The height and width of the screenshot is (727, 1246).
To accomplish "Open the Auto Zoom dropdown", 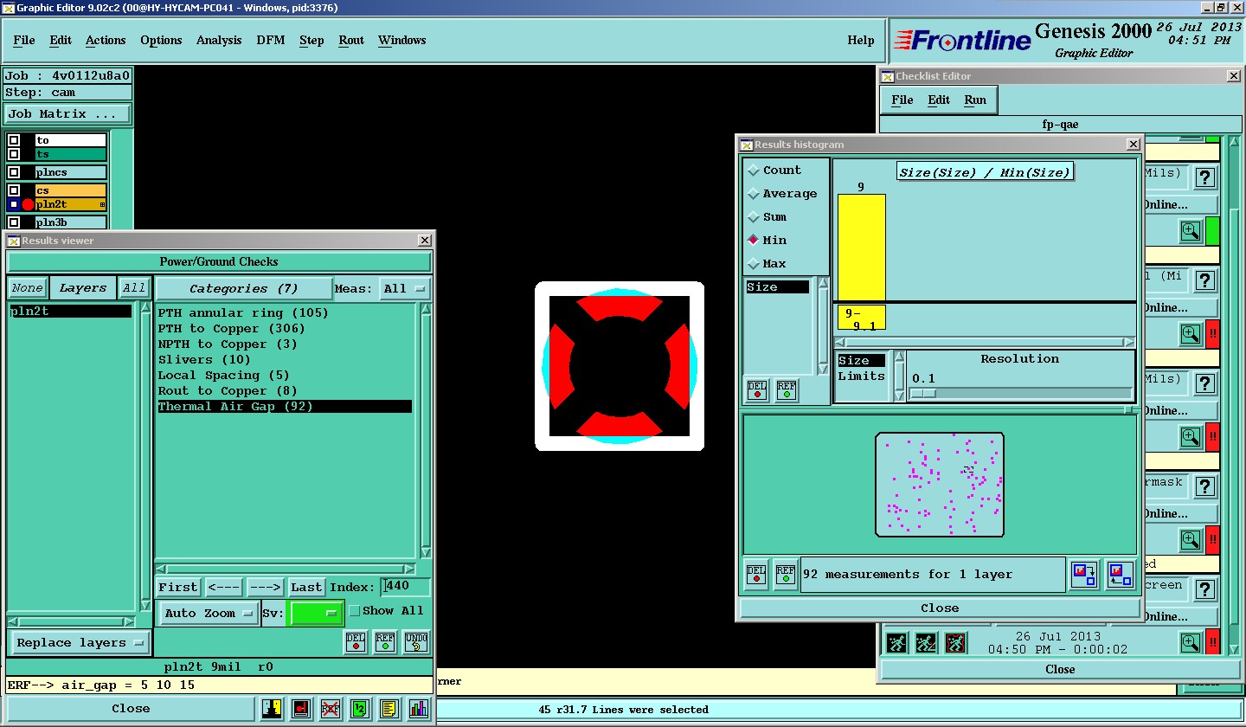I will tap(209, 613).
